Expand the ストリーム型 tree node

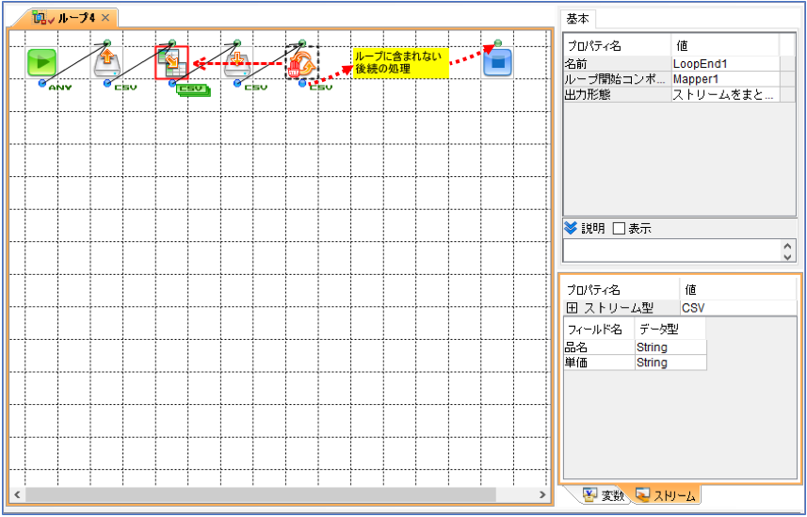click(572, 308)
